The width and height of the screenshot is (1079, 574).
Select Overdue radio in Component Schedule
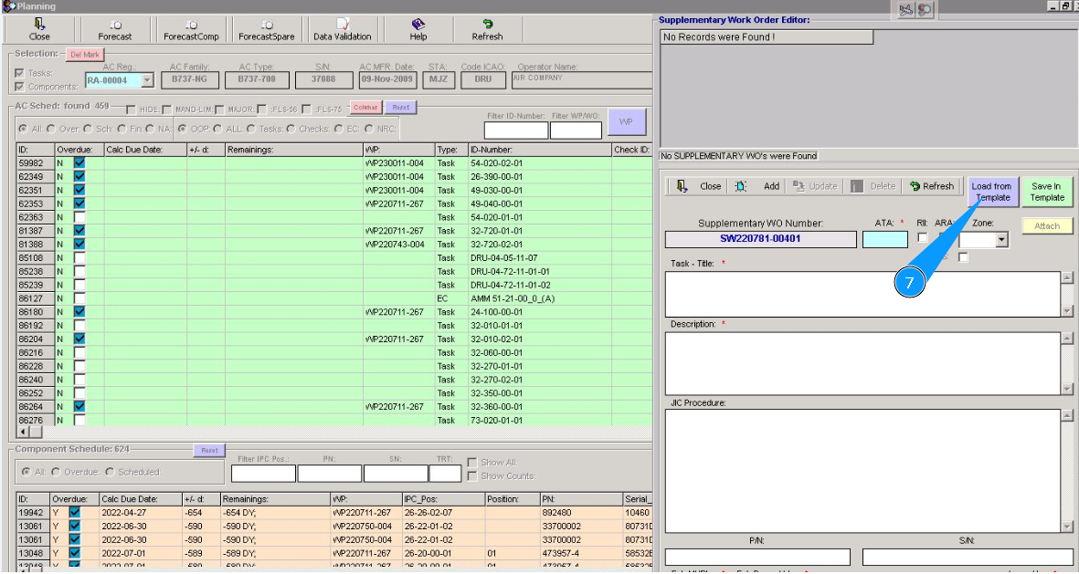56,472
